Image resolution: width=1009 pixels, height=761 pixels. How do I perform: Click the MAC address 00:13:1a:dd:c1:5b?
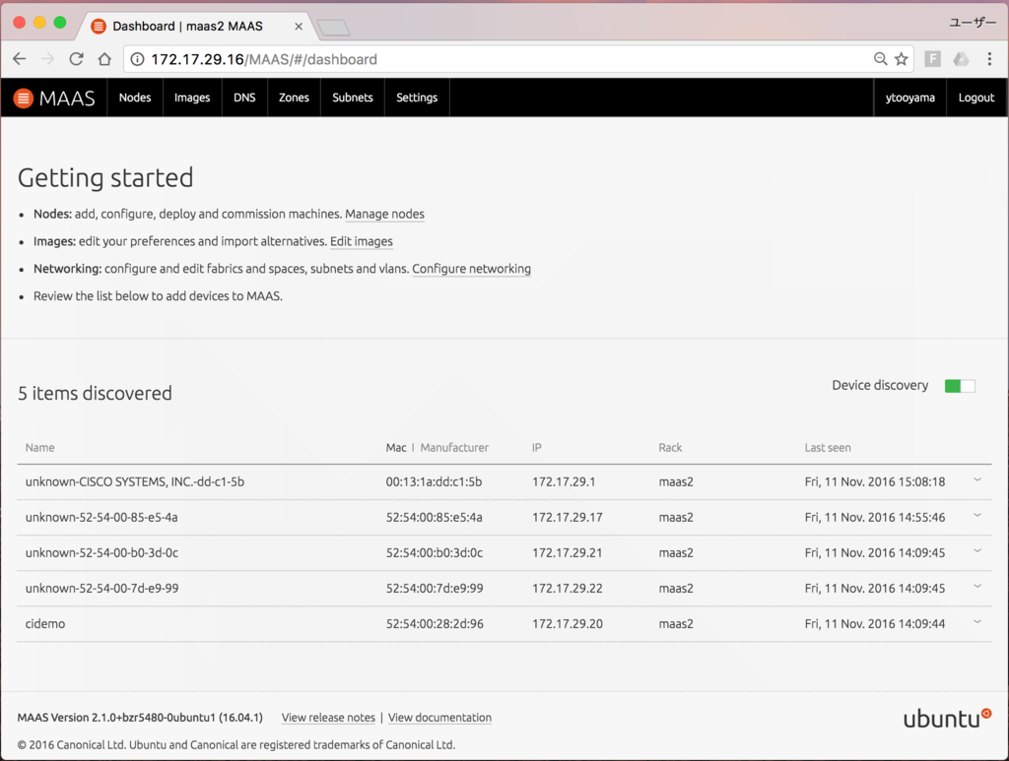click(x=434, y=482)
